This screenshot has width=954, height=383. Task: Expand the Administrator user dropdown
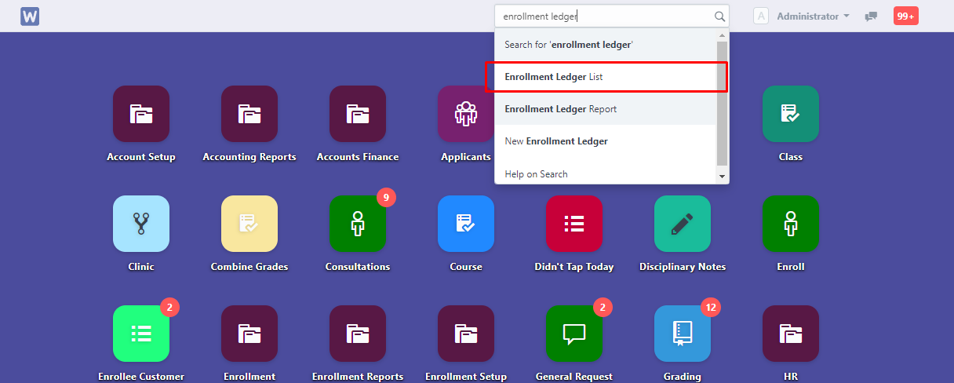[814, 16]
